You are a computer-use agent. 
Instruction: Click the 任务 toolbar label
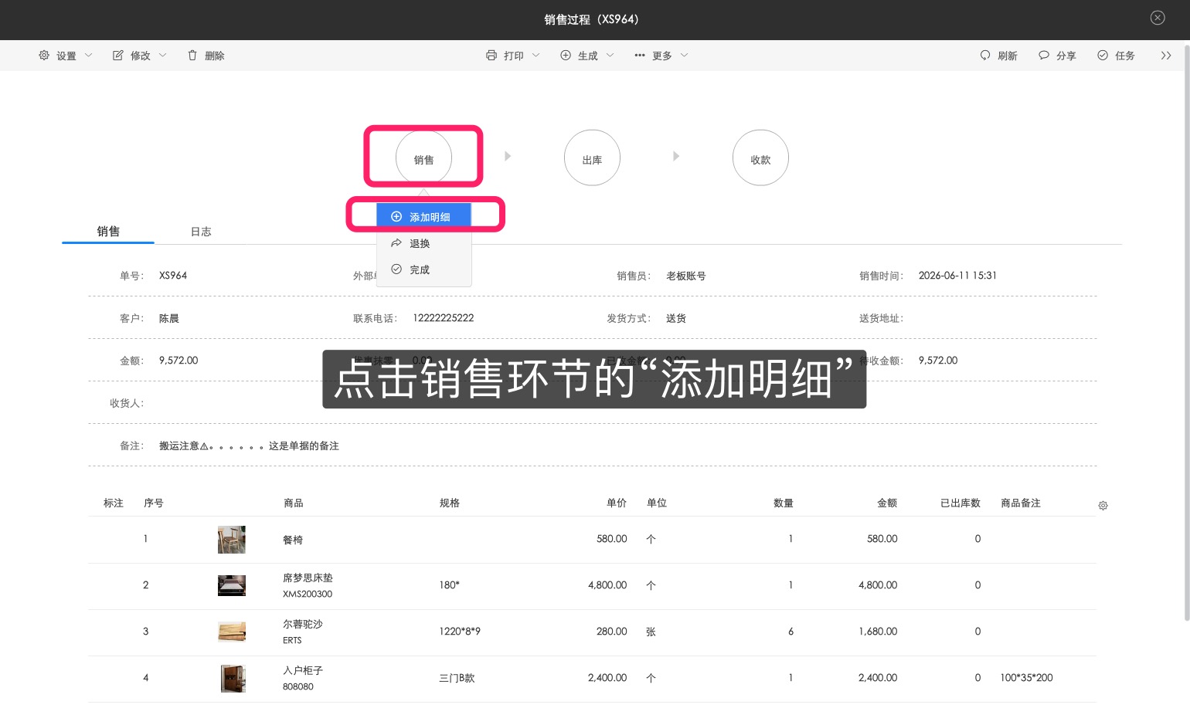(1125, 56)
